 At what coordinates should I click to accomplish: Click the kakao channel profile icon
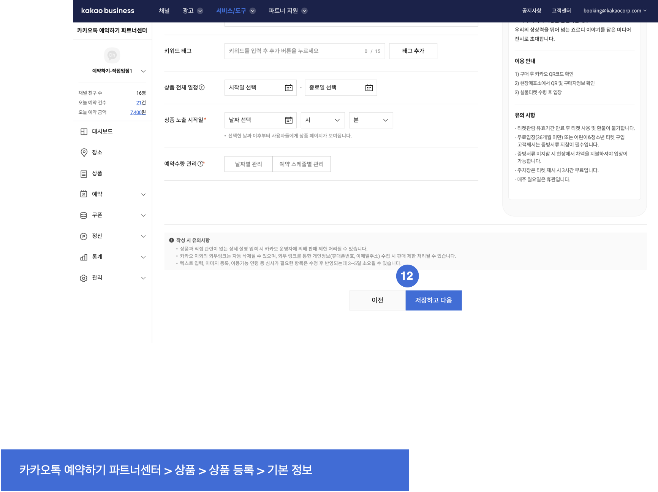click(x=112, y=55)
